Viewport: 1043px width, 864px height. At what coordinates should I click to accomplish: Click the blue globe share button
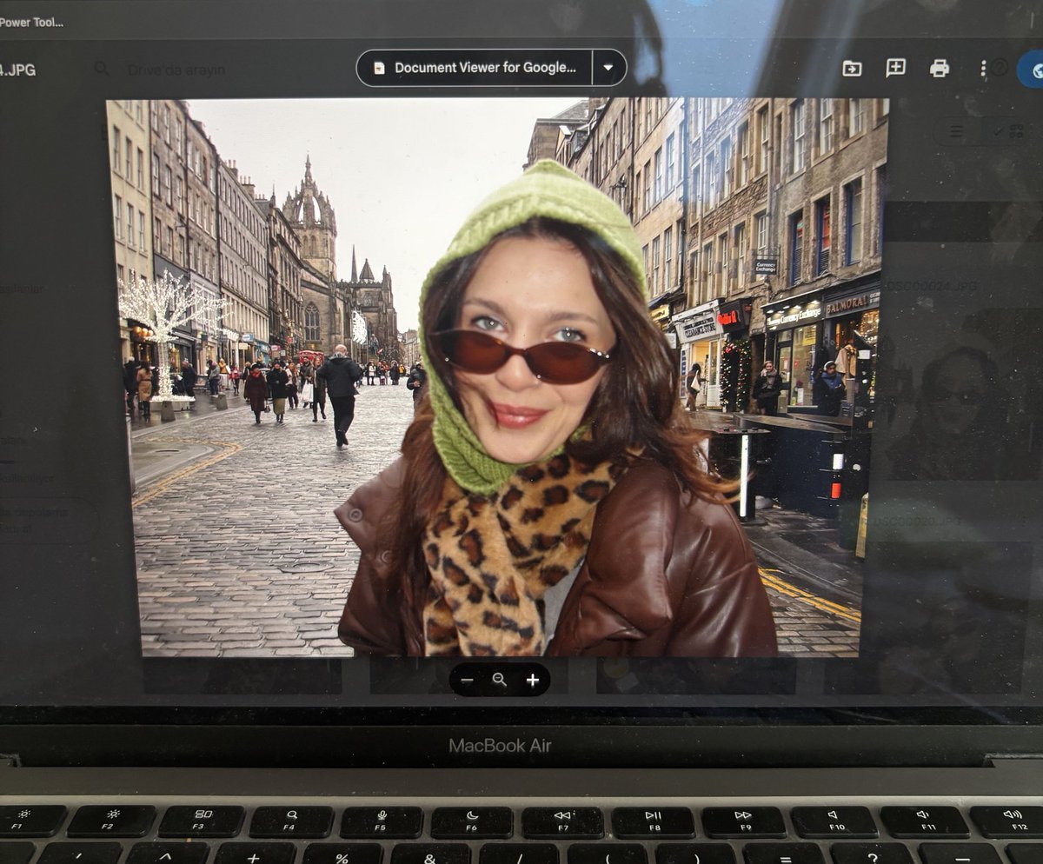[1032, 70]
